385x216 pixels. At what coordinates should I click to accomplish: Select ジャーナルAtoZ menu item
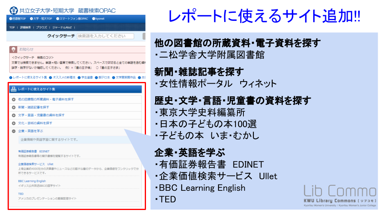pos(62,28)
